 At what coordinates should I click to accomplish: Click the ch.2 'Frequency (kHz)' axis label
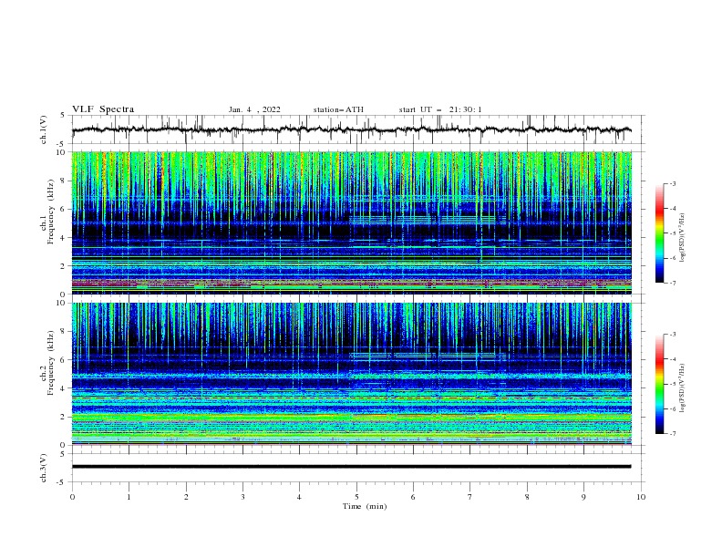[50, 363]
